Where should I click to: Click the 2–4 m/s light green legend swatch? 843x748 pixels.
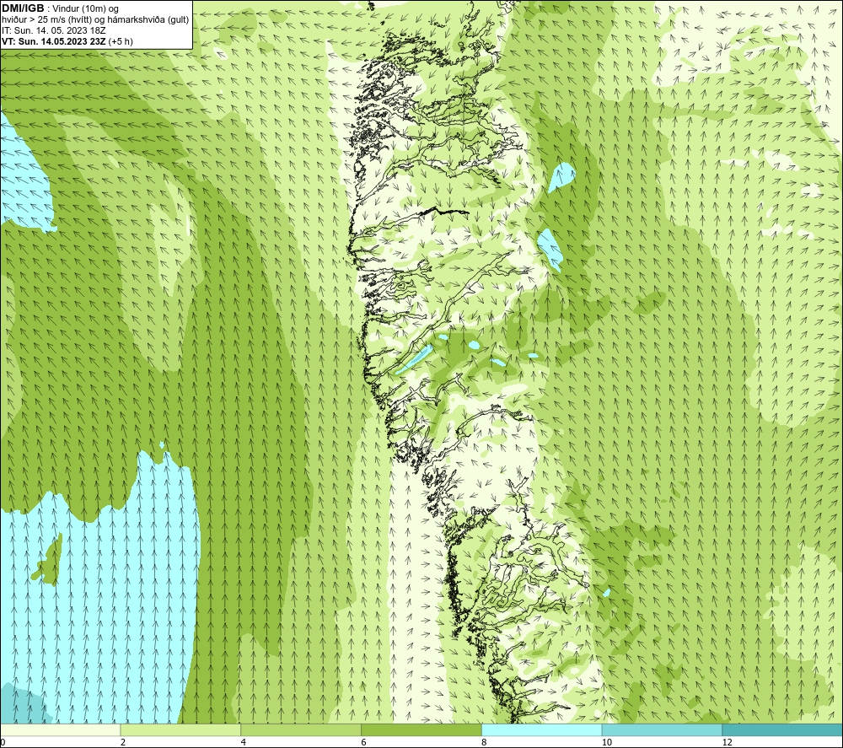coord(180,729)
